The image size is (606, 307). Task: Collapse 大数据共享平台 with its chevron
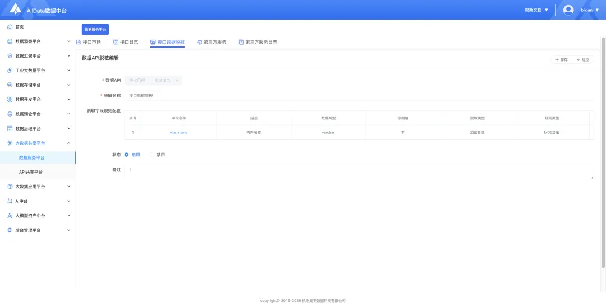pos(69,143)
